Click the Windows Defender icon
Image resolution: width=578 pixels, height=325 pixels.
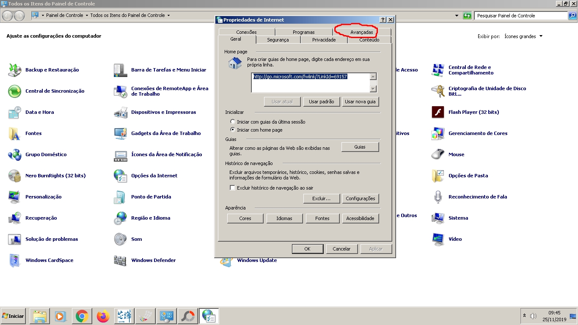click(x=120, y=260)
